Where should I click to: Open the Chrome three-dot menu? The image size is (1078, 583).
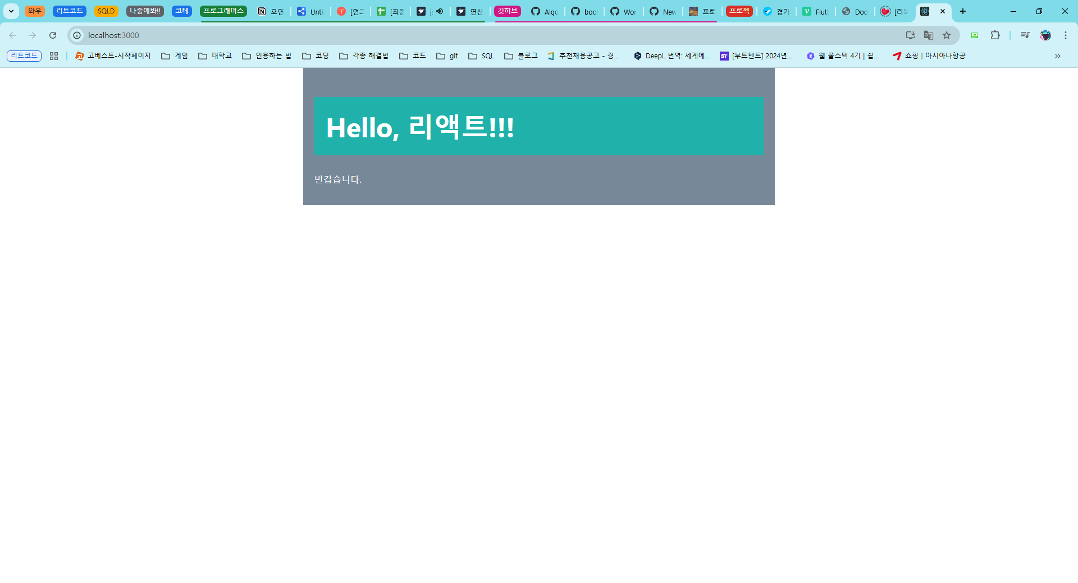click(x=1066, y=35)
